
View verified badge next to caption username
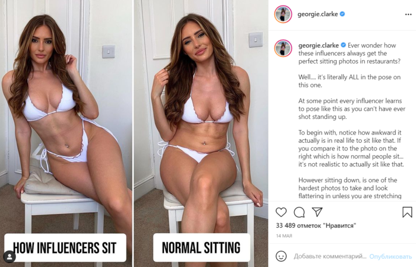pos(343,45)
